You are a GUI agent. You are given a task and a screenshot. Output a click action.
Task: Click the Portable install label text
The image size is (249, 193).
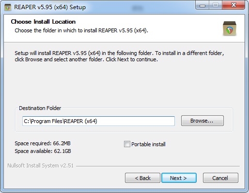tap(148, 144)
